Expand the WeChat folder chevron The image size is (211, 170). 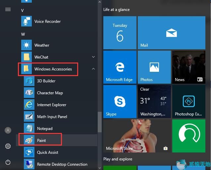[93, 57]
